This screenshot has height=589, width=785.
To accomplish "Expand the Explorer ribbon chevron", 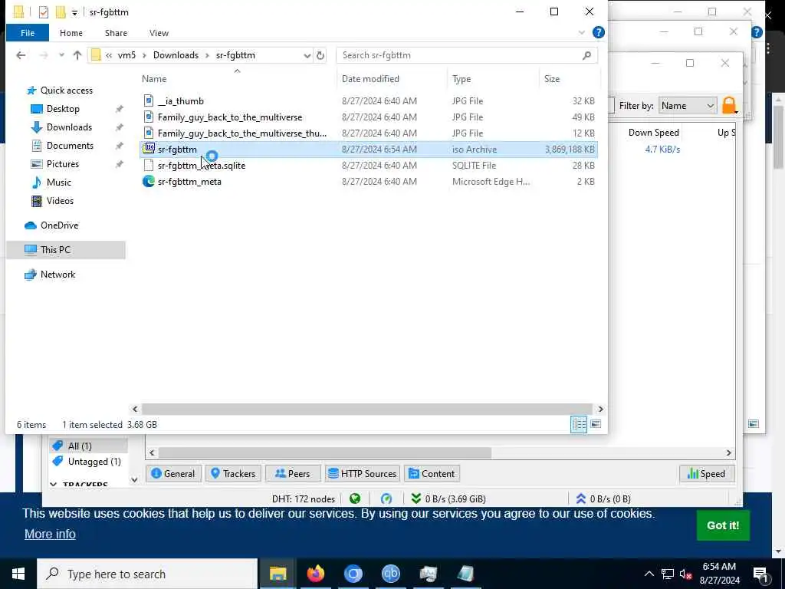I will [581, 32].
